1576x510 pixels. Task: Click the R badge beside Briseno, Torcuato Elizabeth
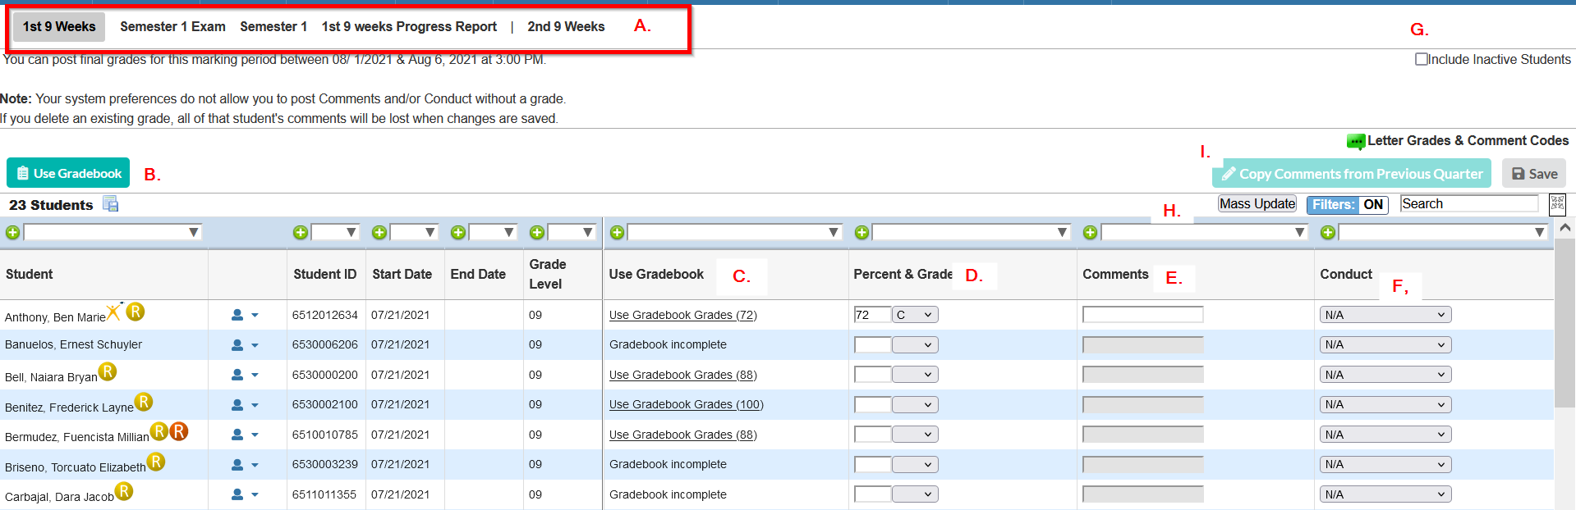156,462
